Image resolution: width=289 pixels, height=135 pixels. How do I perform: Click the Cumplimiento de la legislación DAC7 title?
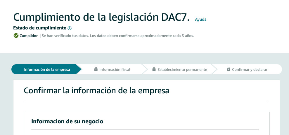101,17
